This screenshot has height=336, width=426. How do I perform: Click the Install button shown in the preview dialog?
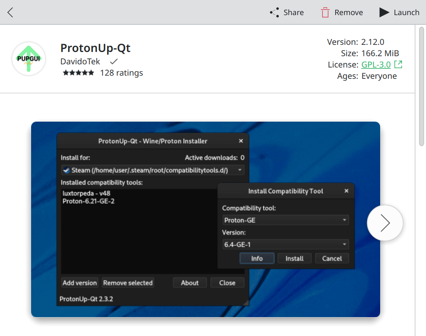[x=294, y=258]
